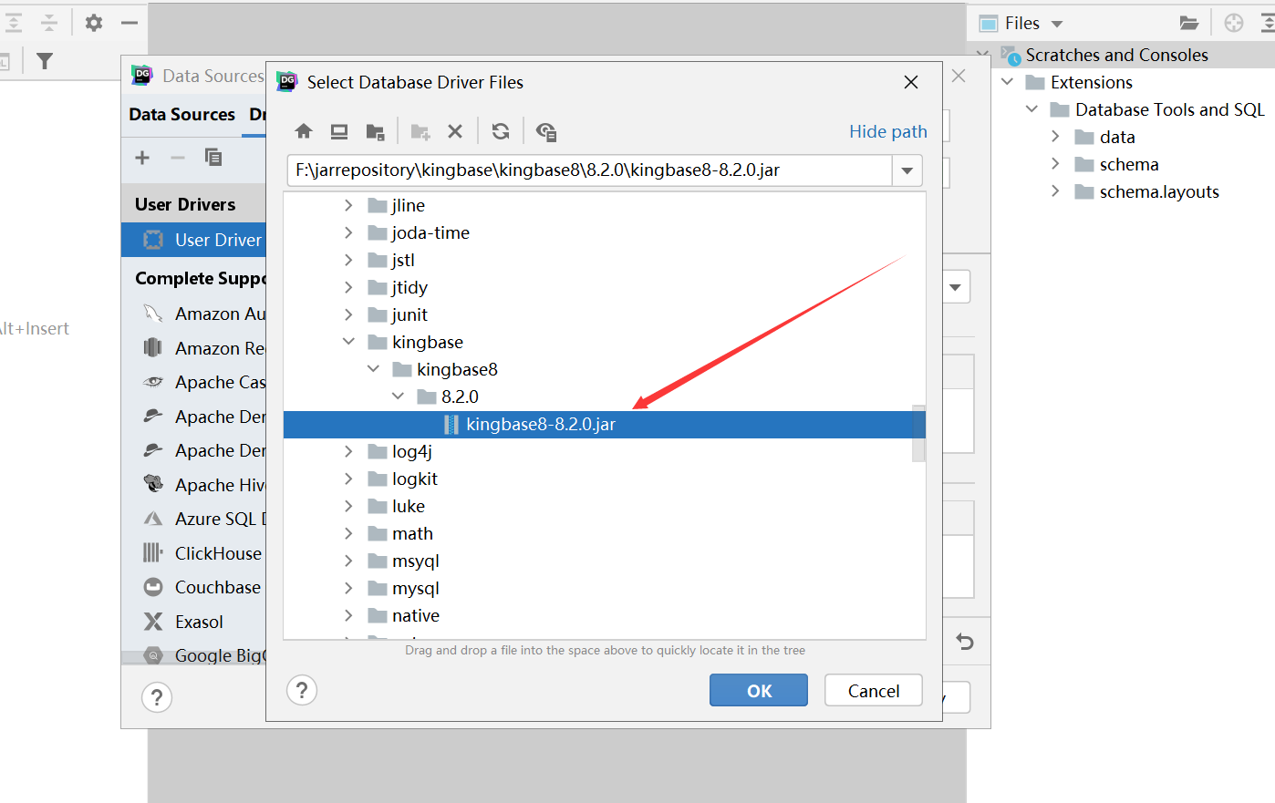Cancel the driver file selection
Image resolution: width=1275 pixels, height=803 pixels.
pyautogui.click(x=874, y=690)
